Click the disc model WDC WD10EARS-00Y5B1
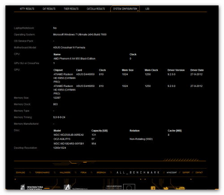This screenshot has height=195, width=224. (x=69, y=143)
